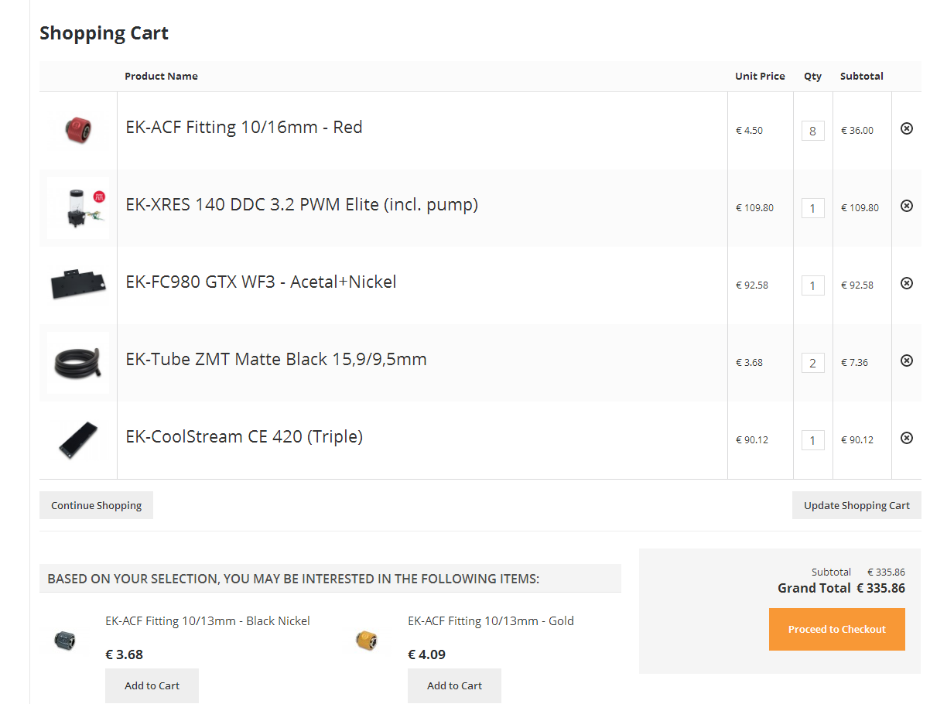Remove EK-ACF Fitting Red from cart
This screenshot has height=704, width=930.
pyautogui.click(x=907, y=128)
